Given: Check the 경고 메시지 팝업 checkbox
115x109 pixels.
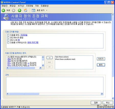Looking at the screenshot, I should point(8,38).
